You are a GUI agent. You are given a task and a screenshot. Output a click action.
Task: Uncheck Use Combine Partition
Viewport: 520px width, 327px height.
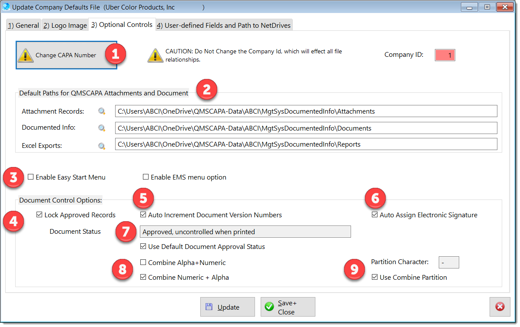click(x=375, y=277)
